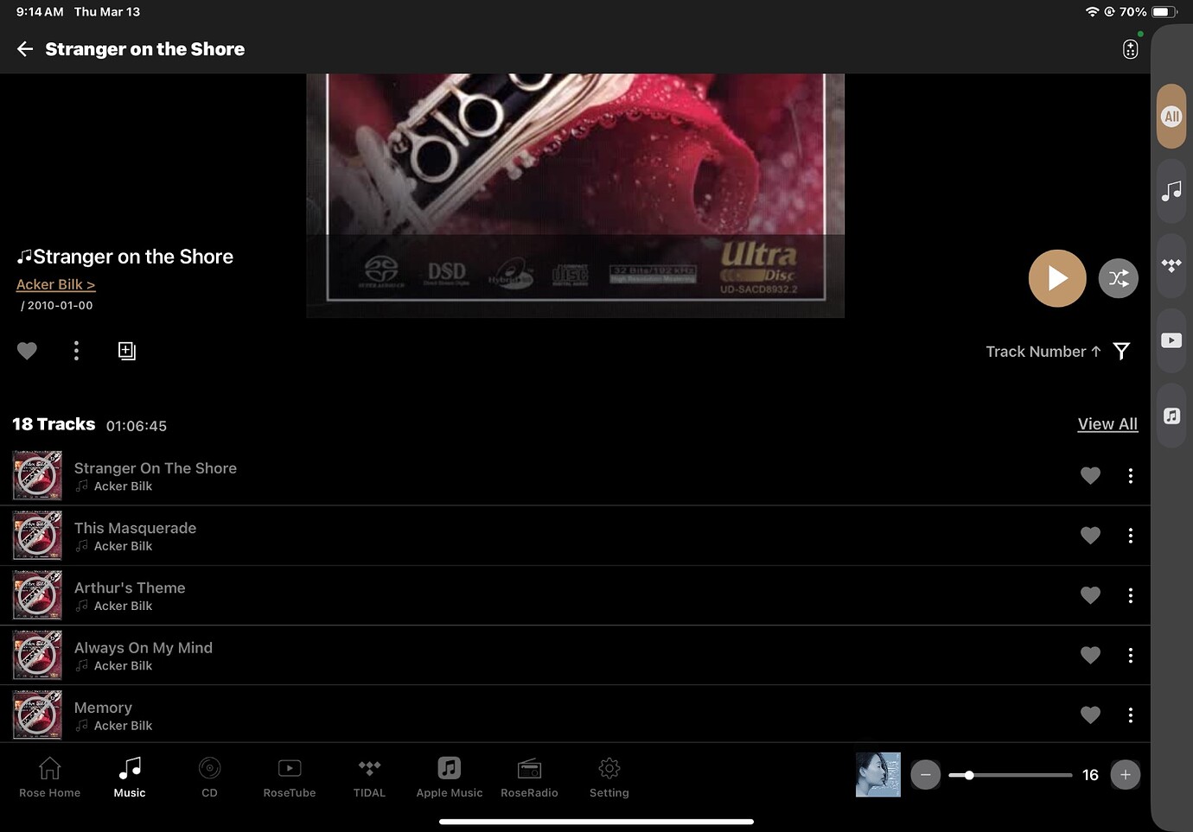The width and height of the screenshot is (1193, 832).
Task: Open now-playing album thumbnail
Action: 878,774
